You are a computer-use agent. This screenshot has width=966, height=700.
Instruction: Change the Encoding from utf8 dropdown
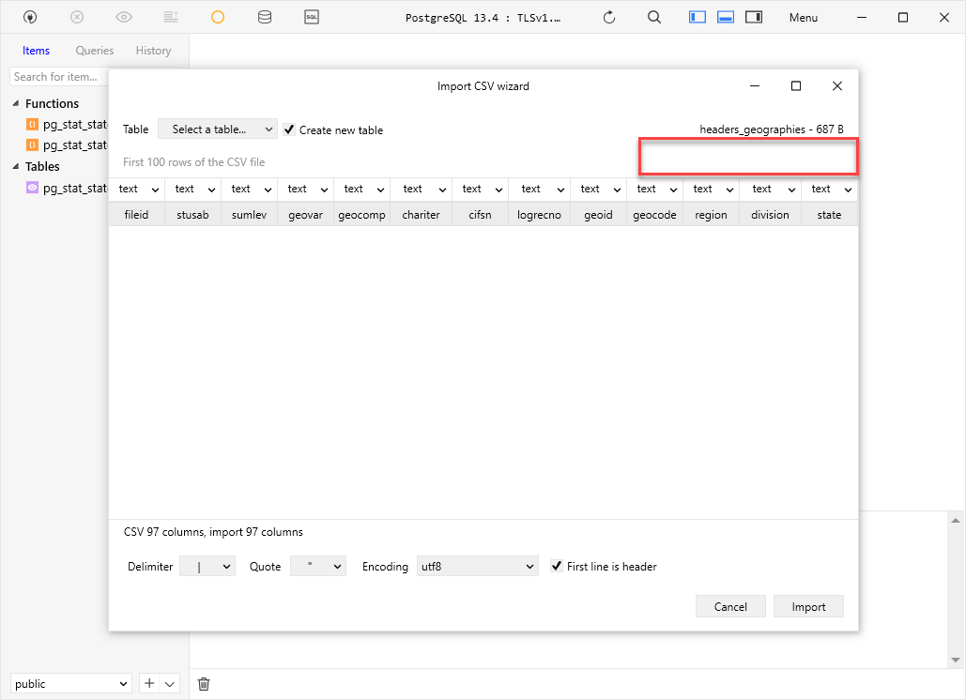477,566
